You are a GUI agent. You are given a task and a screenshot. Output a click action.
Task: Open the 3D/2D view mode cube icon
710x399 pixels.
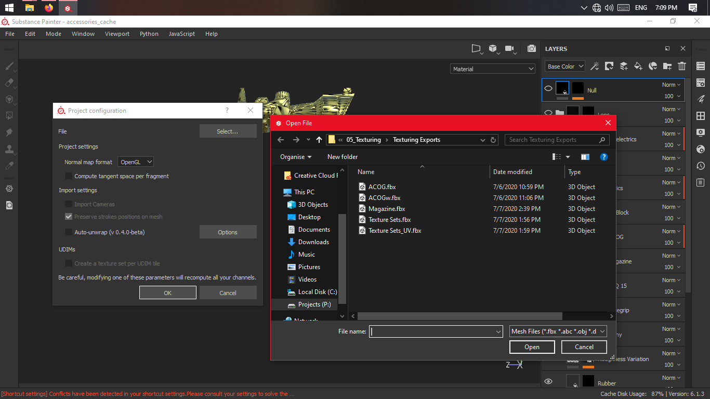493,48
